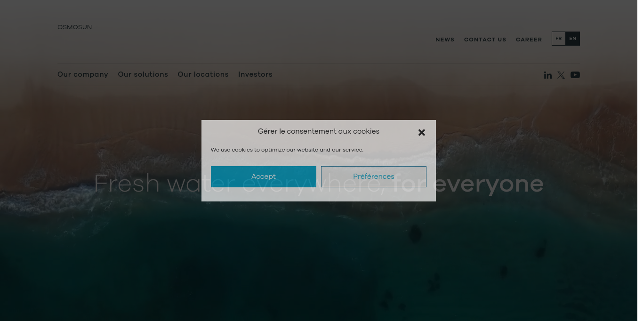The image size is (643, 321).
Task: Close the cookie consent dialog
Action: point(422,133)
